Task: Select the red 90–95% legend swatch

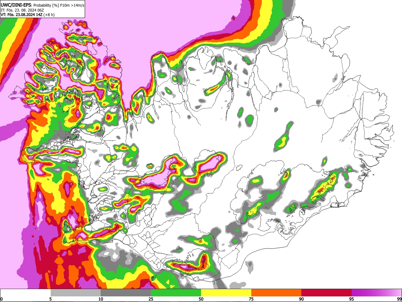Action: 326,293
